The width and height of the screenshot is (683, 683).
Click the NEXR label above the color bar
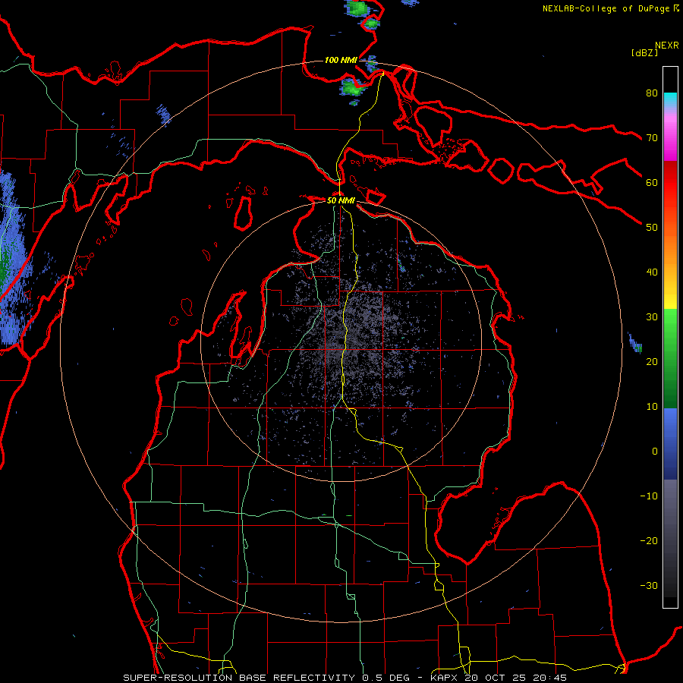click(667, 46)
